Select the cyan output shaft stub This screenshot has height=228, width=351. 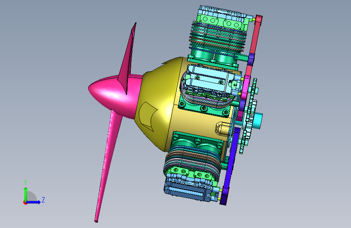pyautogui.click(x=257, y=121)
